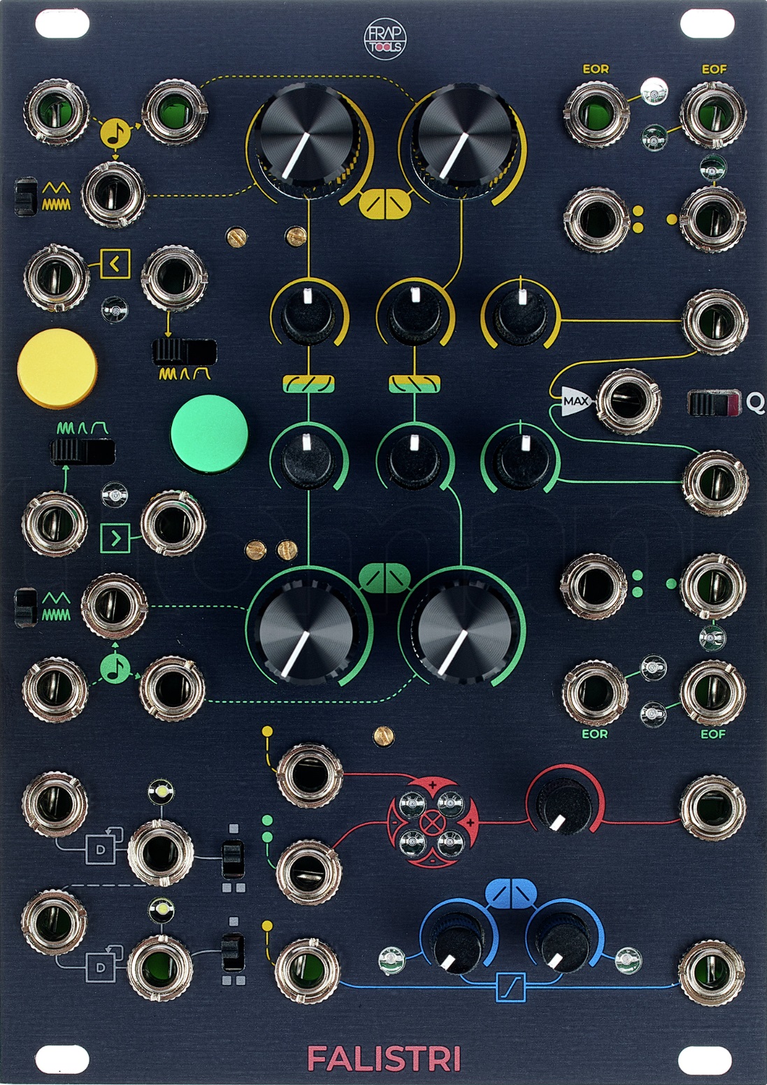This screenshot has height=1085, width=767.
Task: Click the yellow EOF jack
Action: 713,113
